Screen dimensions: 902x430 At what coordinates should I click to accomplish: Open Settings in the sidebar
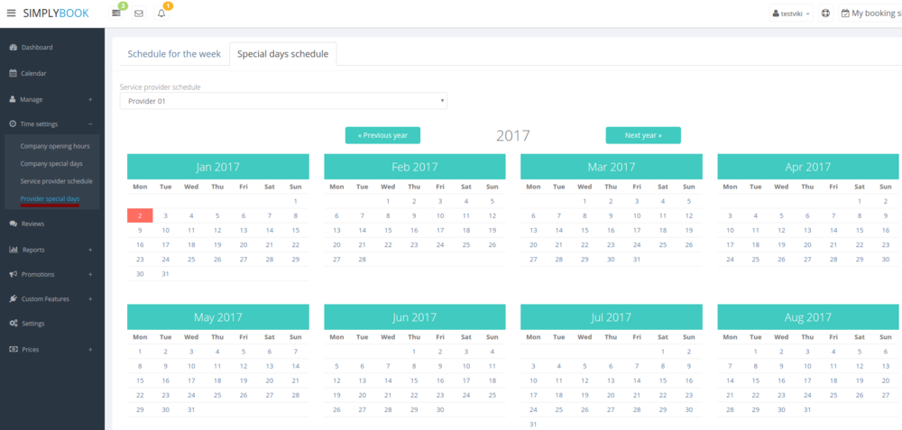(33, 324)
